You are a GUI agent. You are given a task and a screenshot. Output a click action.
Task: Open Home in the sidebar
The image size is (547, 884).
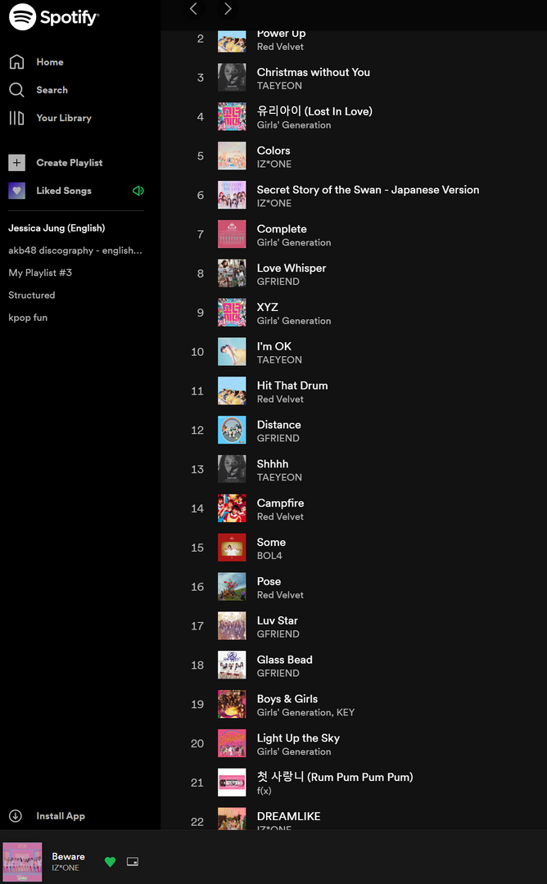pos(50,62)
